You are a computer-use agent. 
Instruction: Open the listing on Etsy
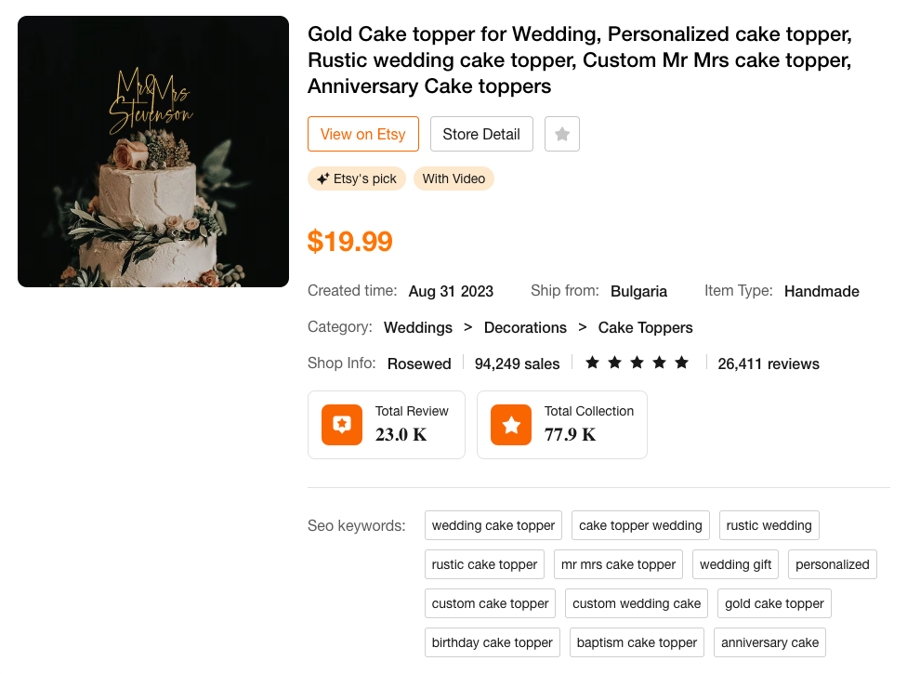[362, 134]
